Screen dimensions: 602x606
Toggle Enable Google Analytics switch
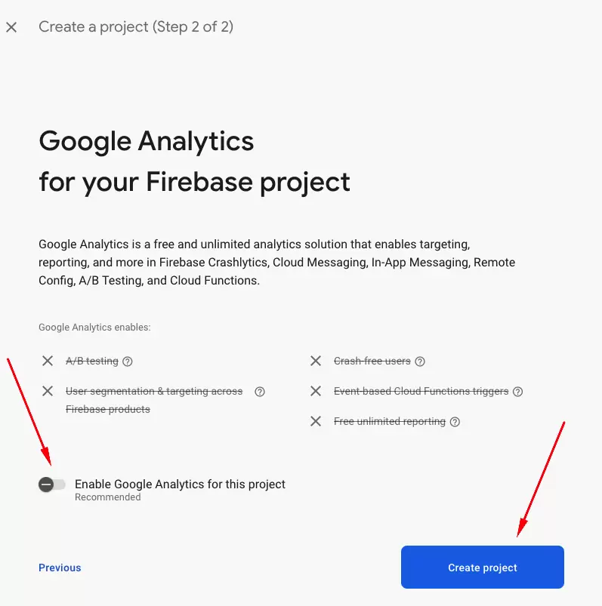point(52,484)
